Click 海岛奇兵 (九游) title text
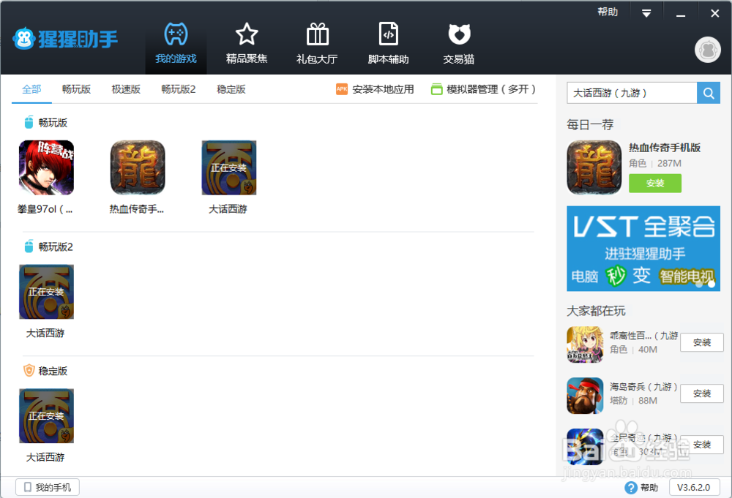 point(643,387)
